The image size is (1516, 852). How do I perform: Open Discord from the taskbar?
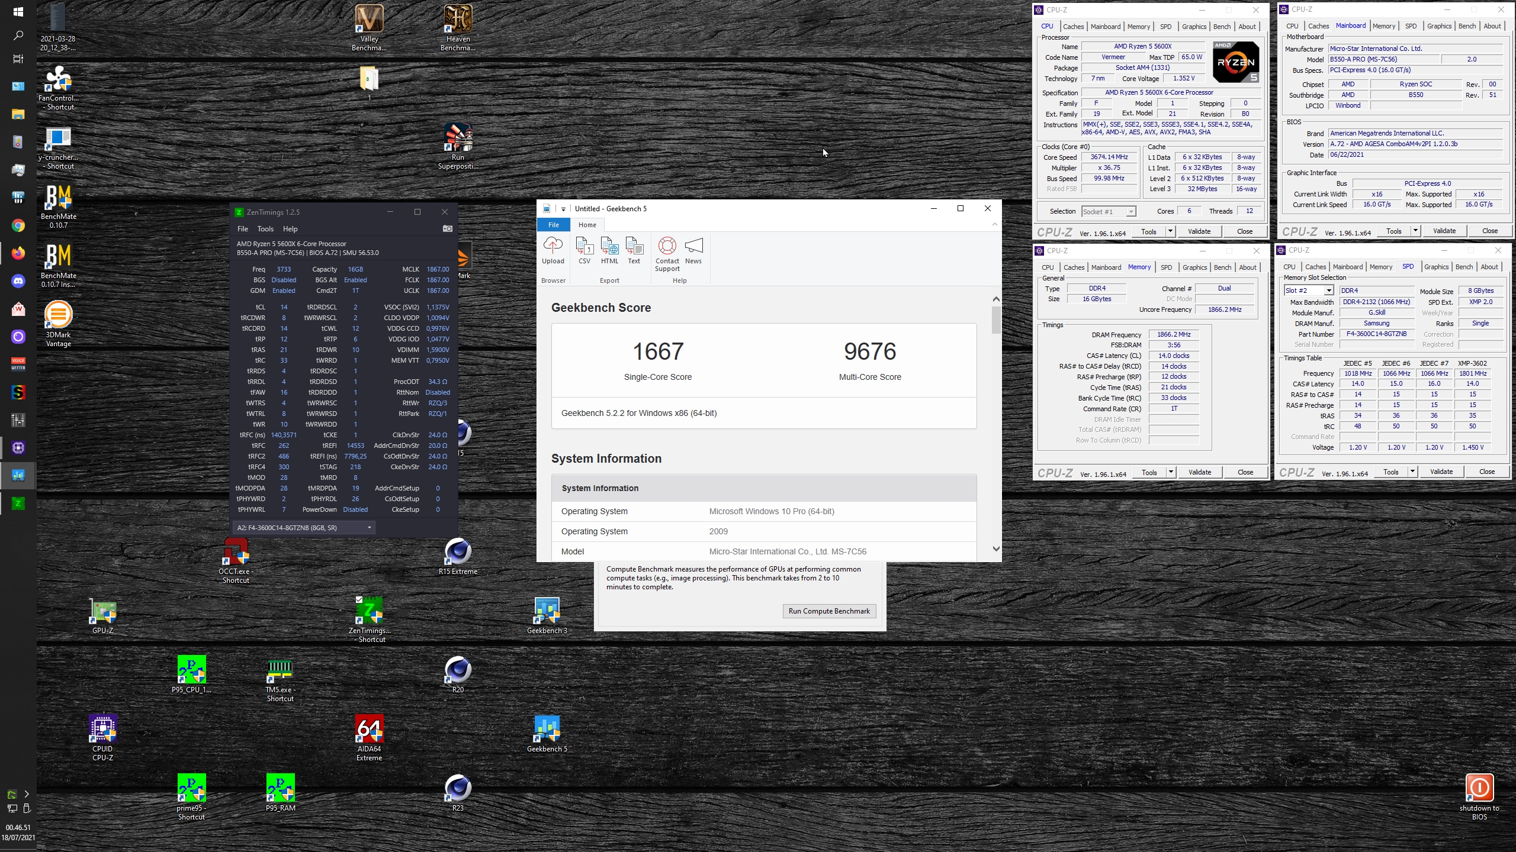[x=18, y=281]
